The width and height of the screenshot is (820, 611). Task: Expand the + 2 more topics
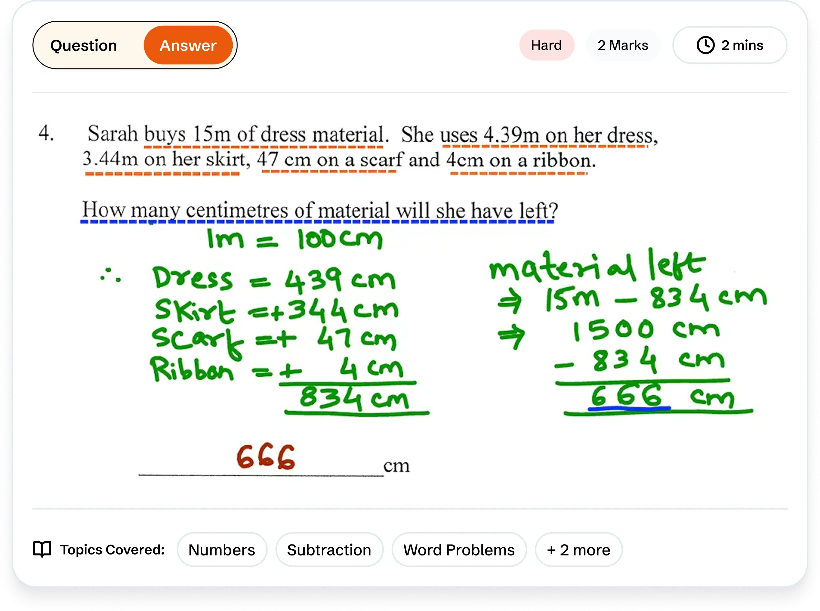point(578,550)
